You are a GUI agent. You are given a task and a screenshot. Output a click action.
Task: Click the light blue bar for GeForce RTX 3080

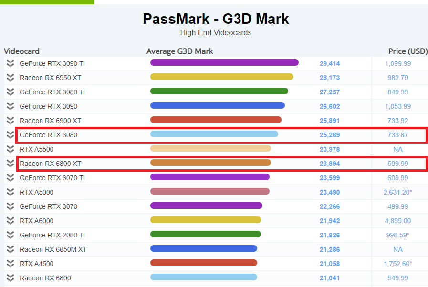coord(214,134)
